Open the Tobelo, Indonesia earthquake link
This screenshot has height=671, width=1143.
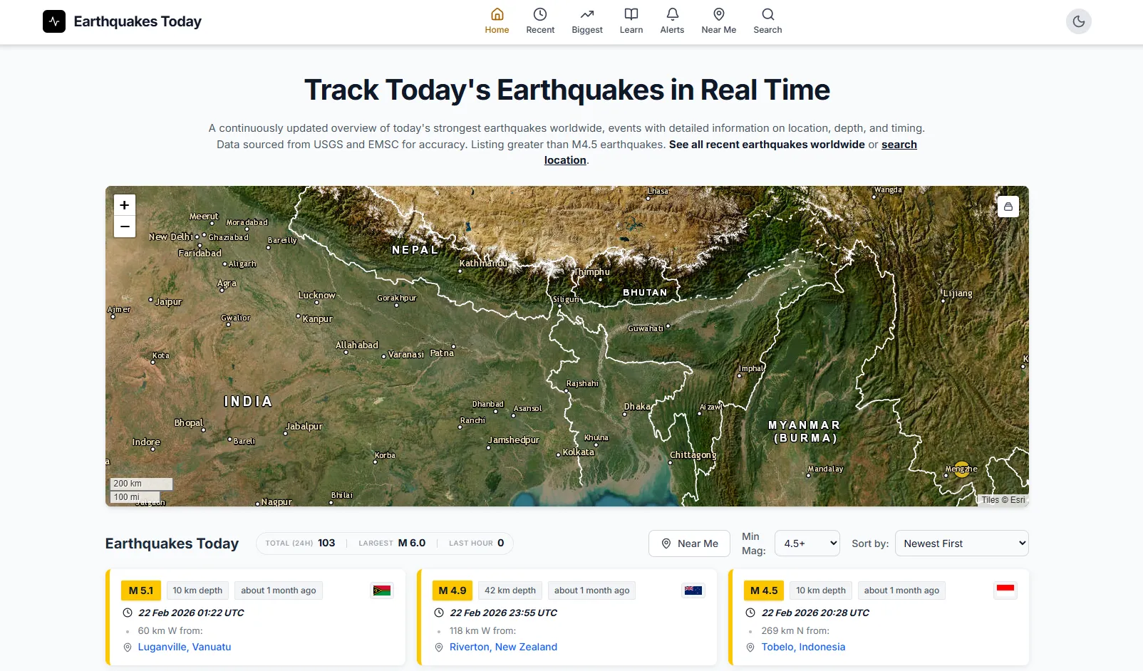coord(803,647)
